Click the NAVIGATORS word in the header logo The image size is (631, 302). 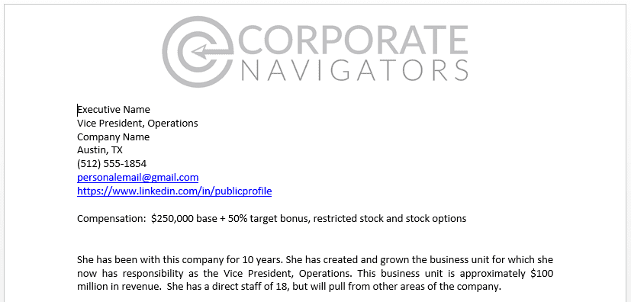pyautogui.click(x=356, y=71)
